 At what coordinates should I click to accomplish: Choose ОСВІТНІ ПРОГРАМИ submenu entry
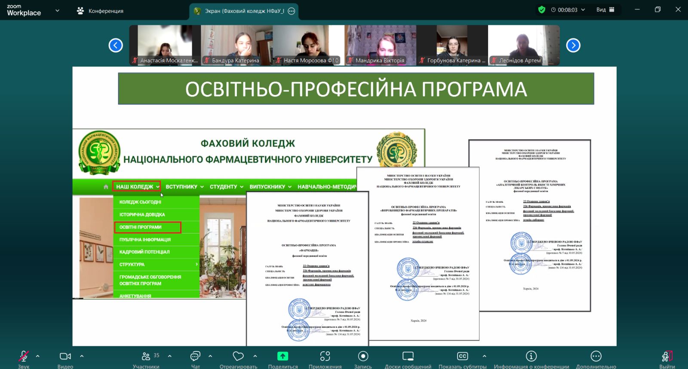coord(147,227)
